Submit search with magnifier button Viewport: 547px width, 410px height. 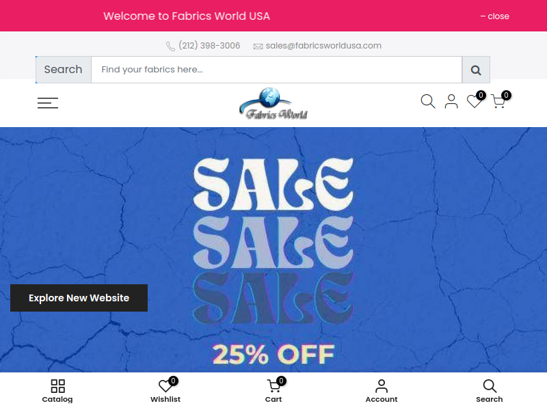click(x=476, y=70)
